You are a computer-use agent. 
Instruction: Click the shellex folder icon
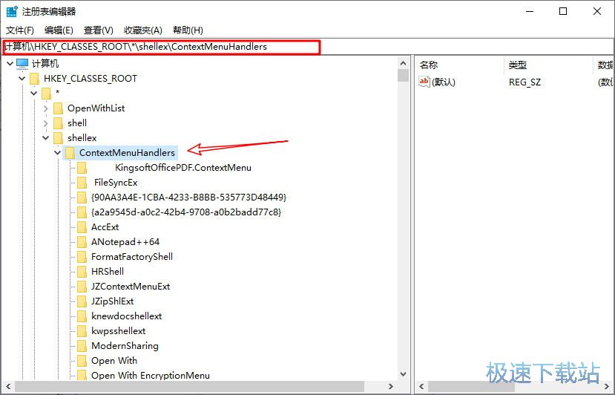(x=58, y=138)
